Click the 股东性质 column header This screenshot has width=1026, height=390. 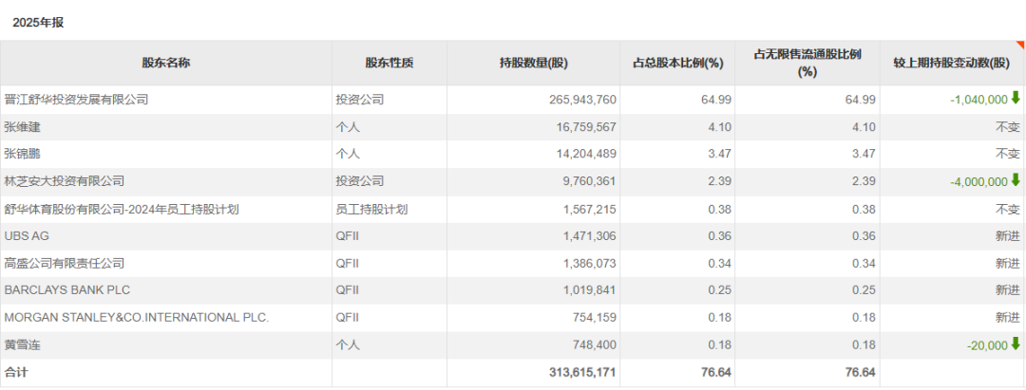point(389,64)
